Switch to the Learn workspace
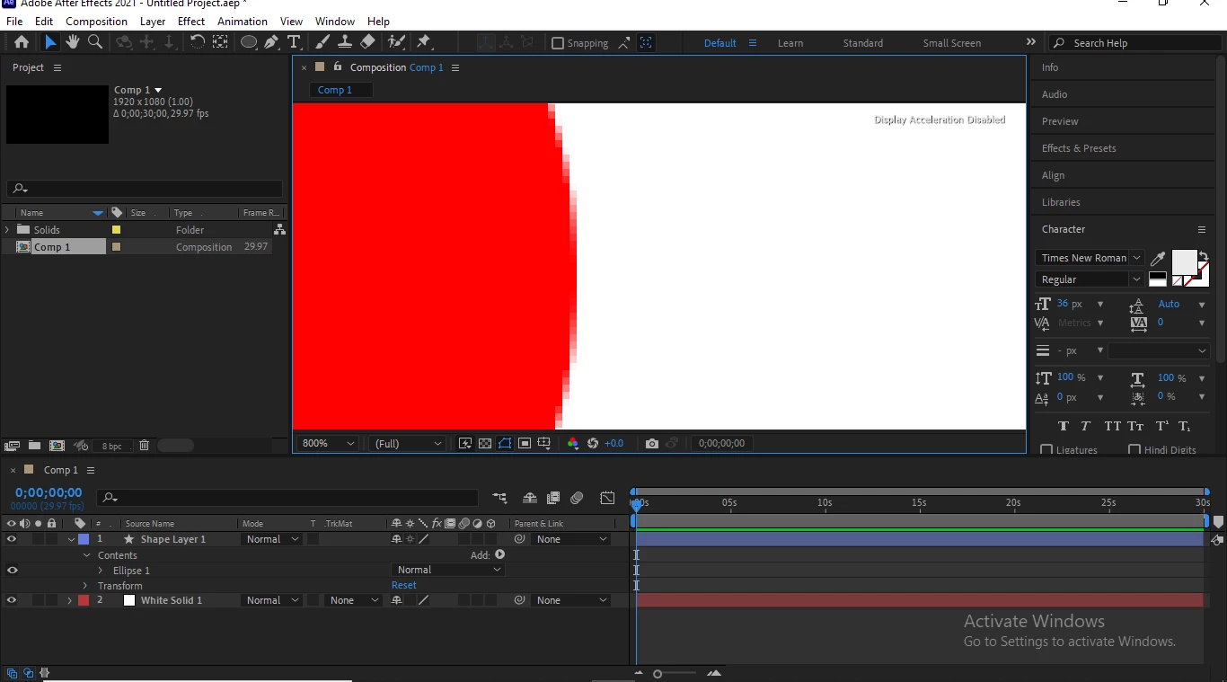1227x682 pixels. 790,43
